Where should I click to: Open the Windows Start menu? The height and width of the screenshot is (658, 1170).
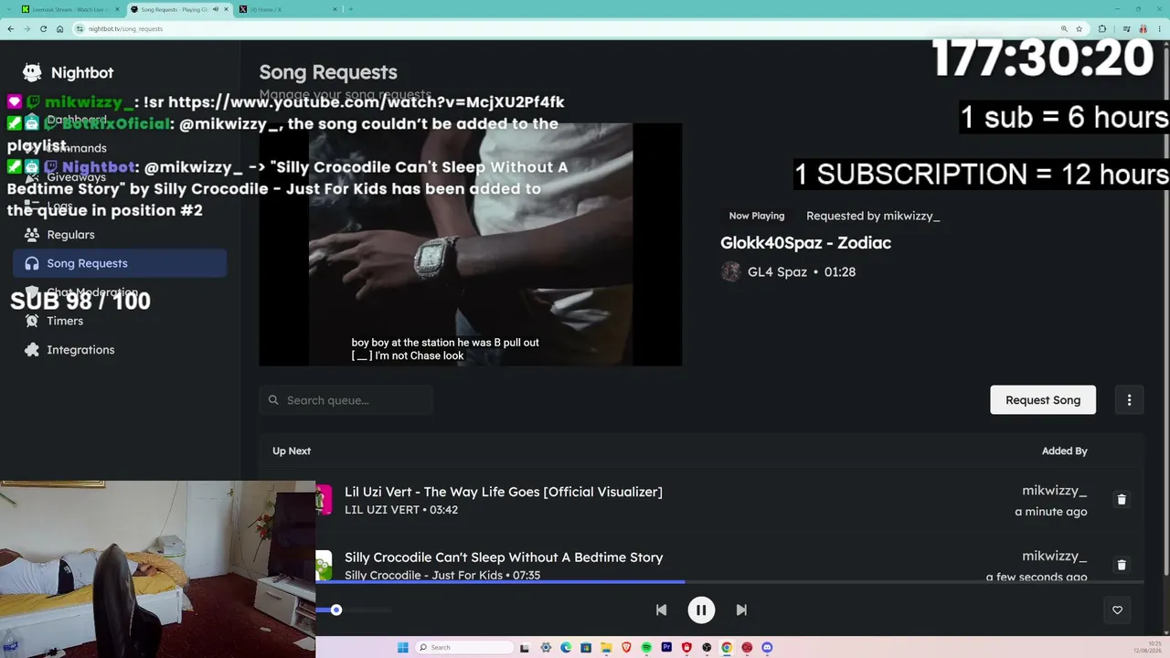(402, 648)
